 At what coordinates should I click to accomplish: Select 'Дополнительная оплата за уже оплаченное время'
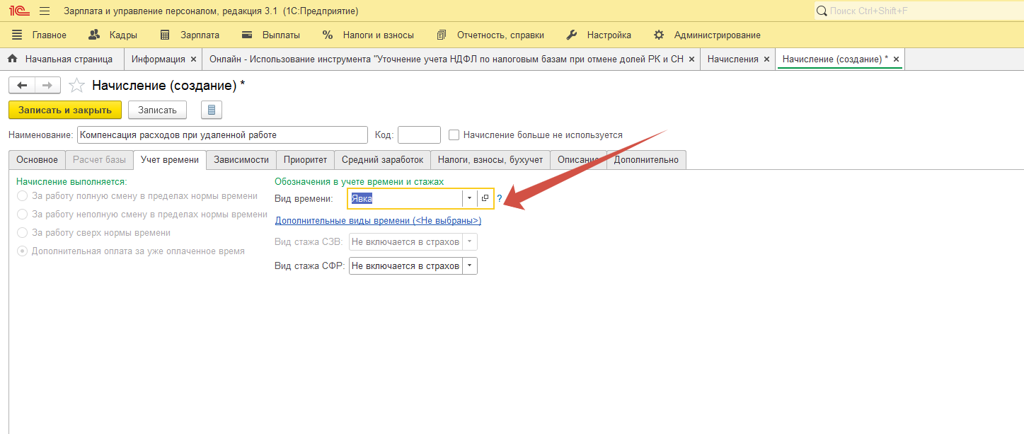pos(23,251)
